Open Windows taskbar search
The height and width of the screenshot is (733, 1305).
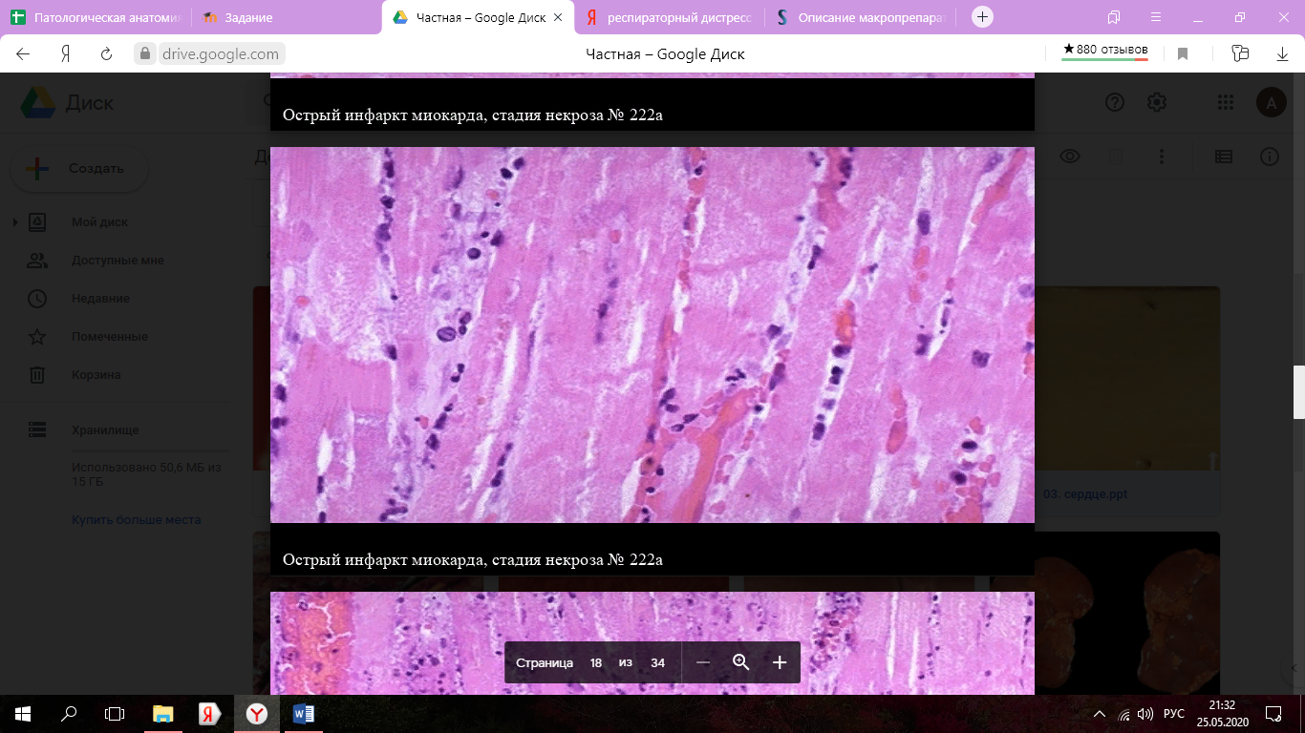pyautogui.click(x=69, y=713)
